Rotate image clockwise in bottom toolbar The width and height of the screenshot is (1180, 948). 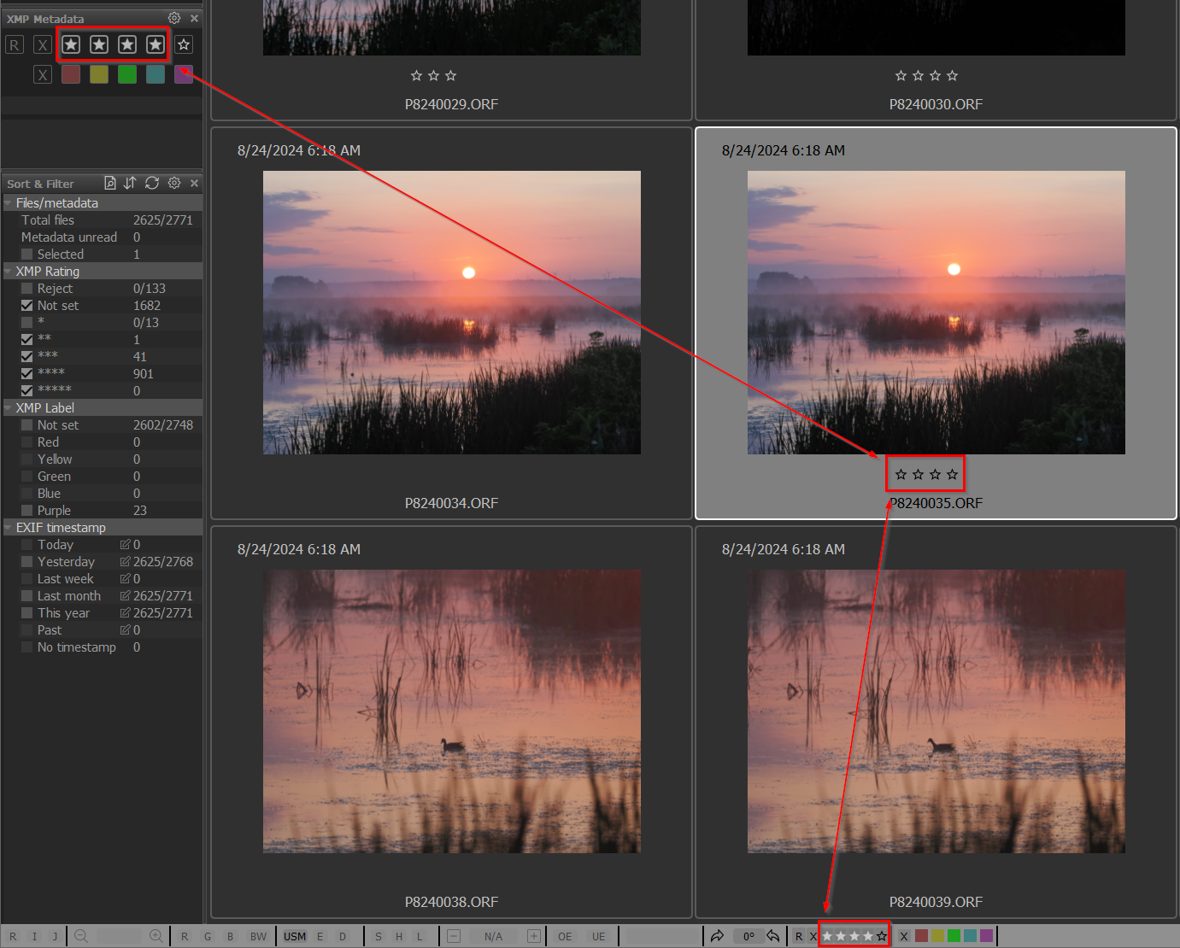click(x=717, y=936)
